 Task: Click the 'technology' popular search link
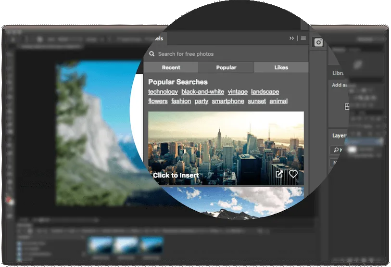pos(163,92)
